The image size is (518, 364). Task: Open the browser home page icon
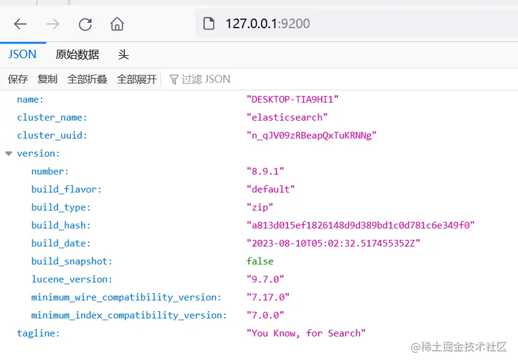[117, 24]
